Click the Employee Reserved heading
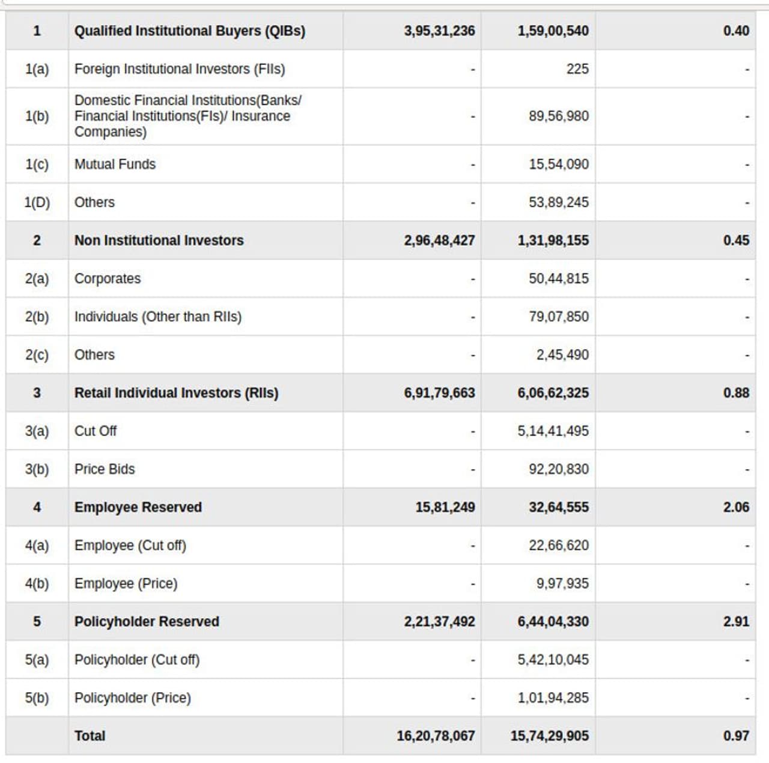The height and width of the screenshot is (763, 769). pyautogui.click(x=138, y=507)
